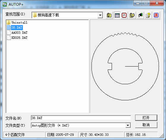
Task: Click the clipped folder toolbar icon
Action: point(109,15)
